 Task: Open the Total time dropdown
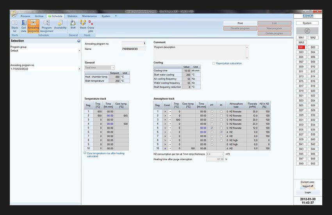point(113,68)
